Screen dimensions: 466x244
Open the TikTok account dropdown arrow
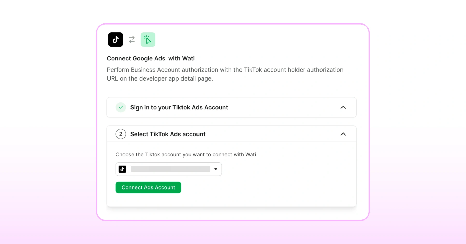coord(216,169)
